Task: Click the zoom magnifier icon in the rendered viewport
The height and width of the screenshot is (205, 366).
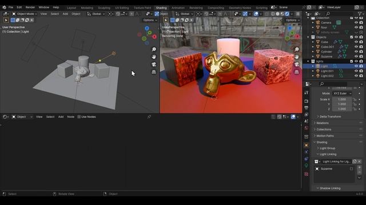Action: click(296, 50)
